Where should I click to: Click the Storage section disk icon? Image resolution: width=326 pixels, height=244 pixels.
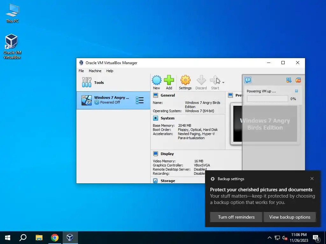[155, 181]
